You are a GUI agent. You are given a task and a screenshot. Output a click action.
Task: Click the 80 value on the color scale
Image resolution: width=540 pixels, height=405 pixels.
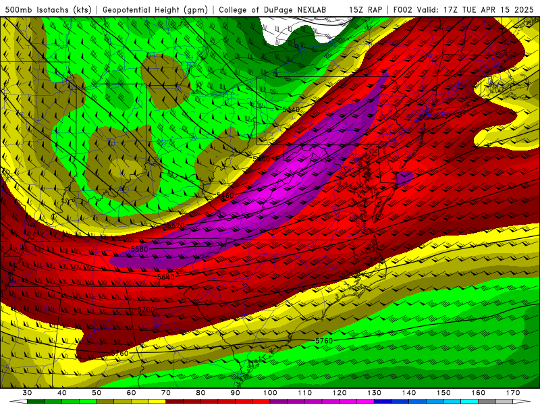(x=200, y=393)
